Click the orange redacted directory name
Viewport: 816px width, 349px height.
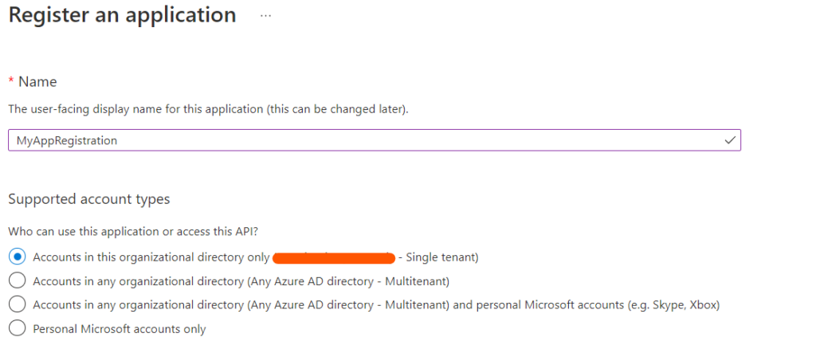click(x=334, y=257)
